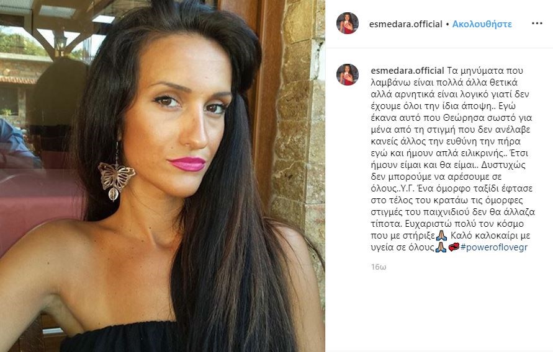553x352 pixels.
Task: Click the praying hands emoji after στήριξε
Action: (441, 235)
